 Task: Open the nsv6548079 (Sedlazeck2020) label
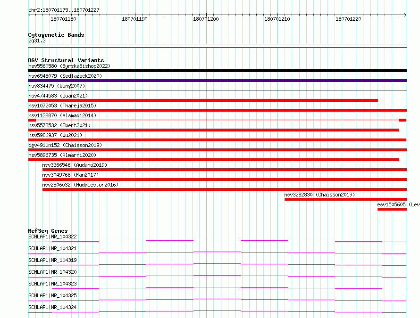[65, 76]
